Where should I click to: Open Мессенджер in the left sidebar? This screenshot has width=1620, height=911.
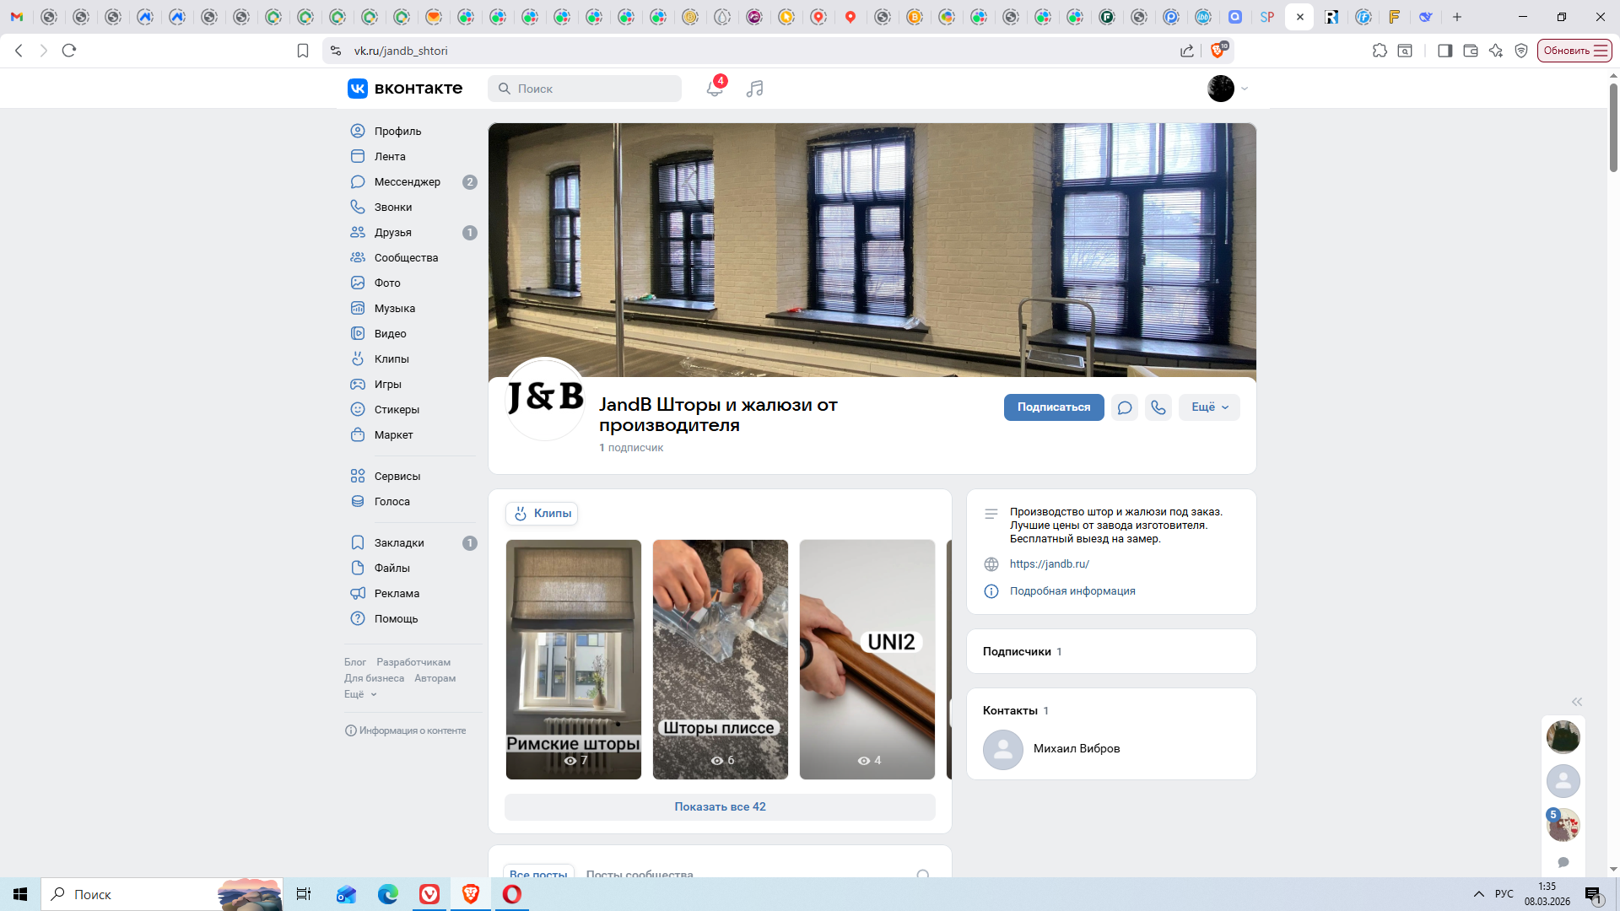pyautogui.click(x=407, y=182)
